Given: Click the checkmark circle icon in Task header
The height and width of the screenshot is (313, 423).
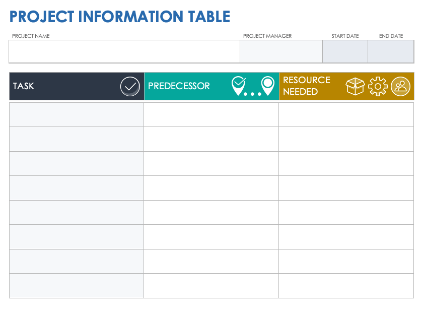Looking at the screenshot, I should pos(130,86).
